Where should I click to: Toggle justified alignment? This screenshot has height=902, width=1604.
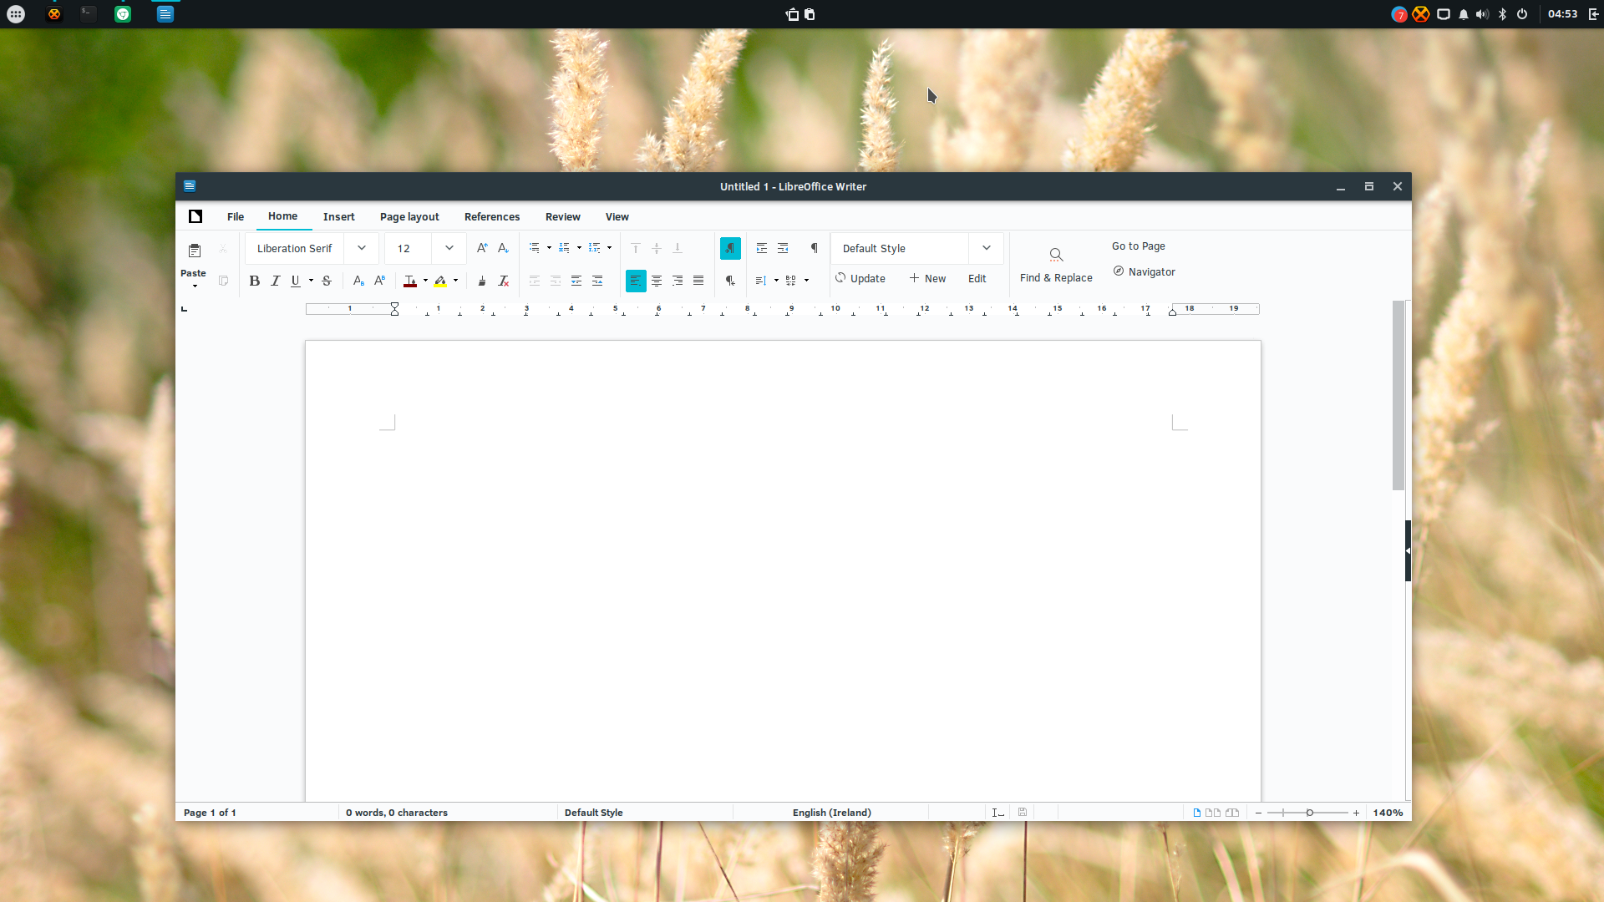[x=698, y=281]
